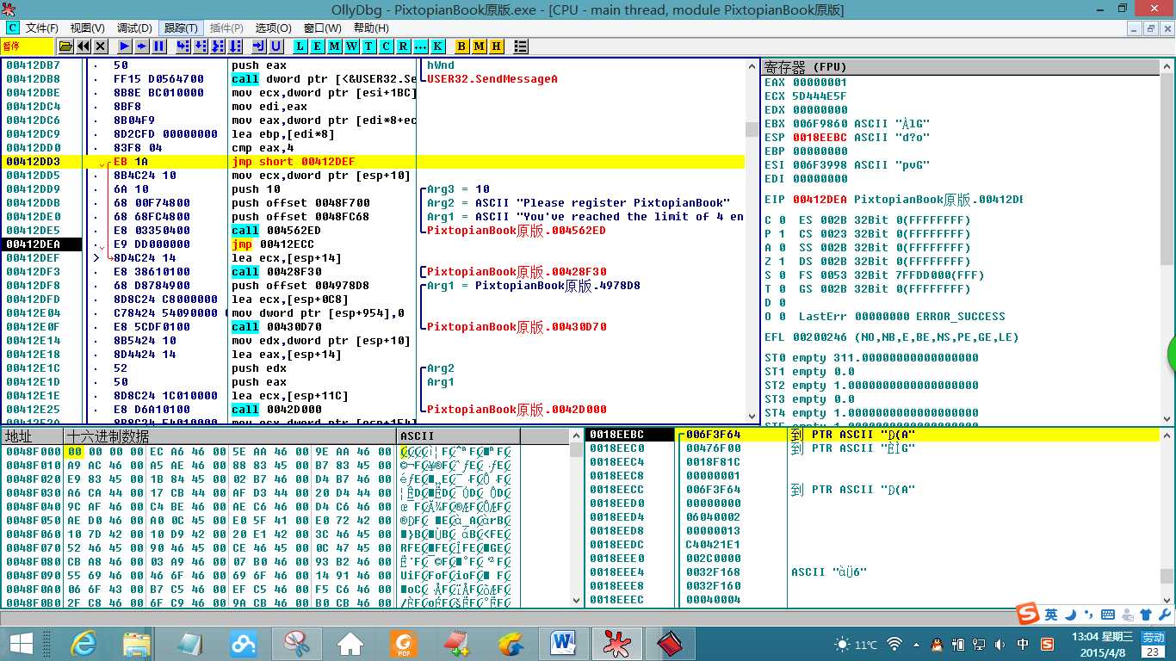Viewport: 1176px width, 661px height.
Task: Select the "Please register PixtopianBook" argument line
Action: (x=579, y=203)
